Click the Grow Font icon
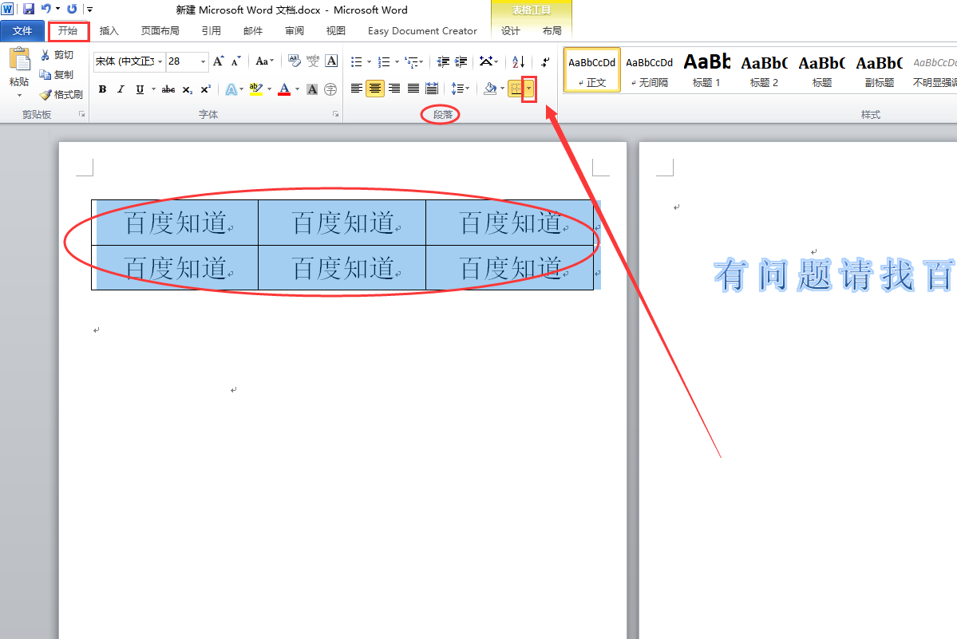The width and height of the screenshot is (957, 639). click(219, 61)
